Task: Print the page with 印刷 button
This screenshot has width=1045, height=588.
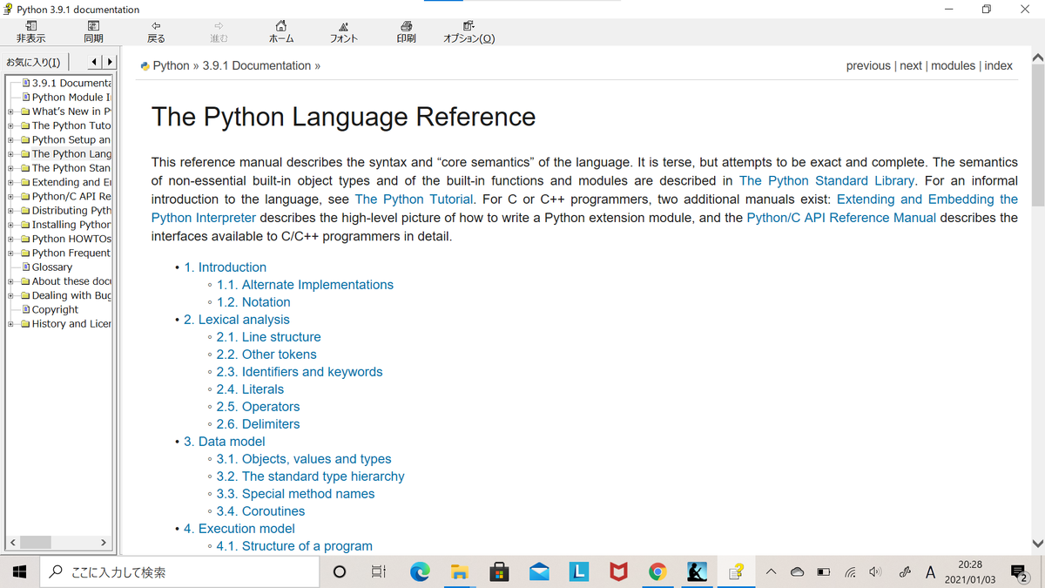Action: pyautogui.click(x=406, y=32)
